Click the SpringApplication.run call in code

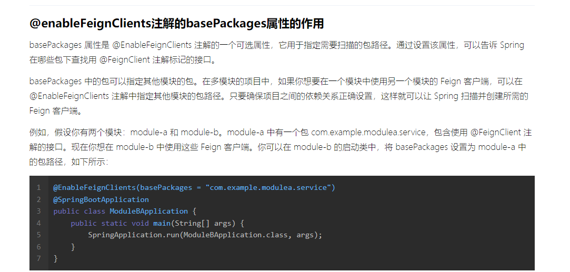(x=133, y=235)
